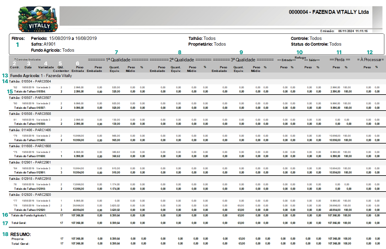Select the 'Fundo Agrícola: Todos' filter line
This screenshot has width=386, height=249.
52,50
